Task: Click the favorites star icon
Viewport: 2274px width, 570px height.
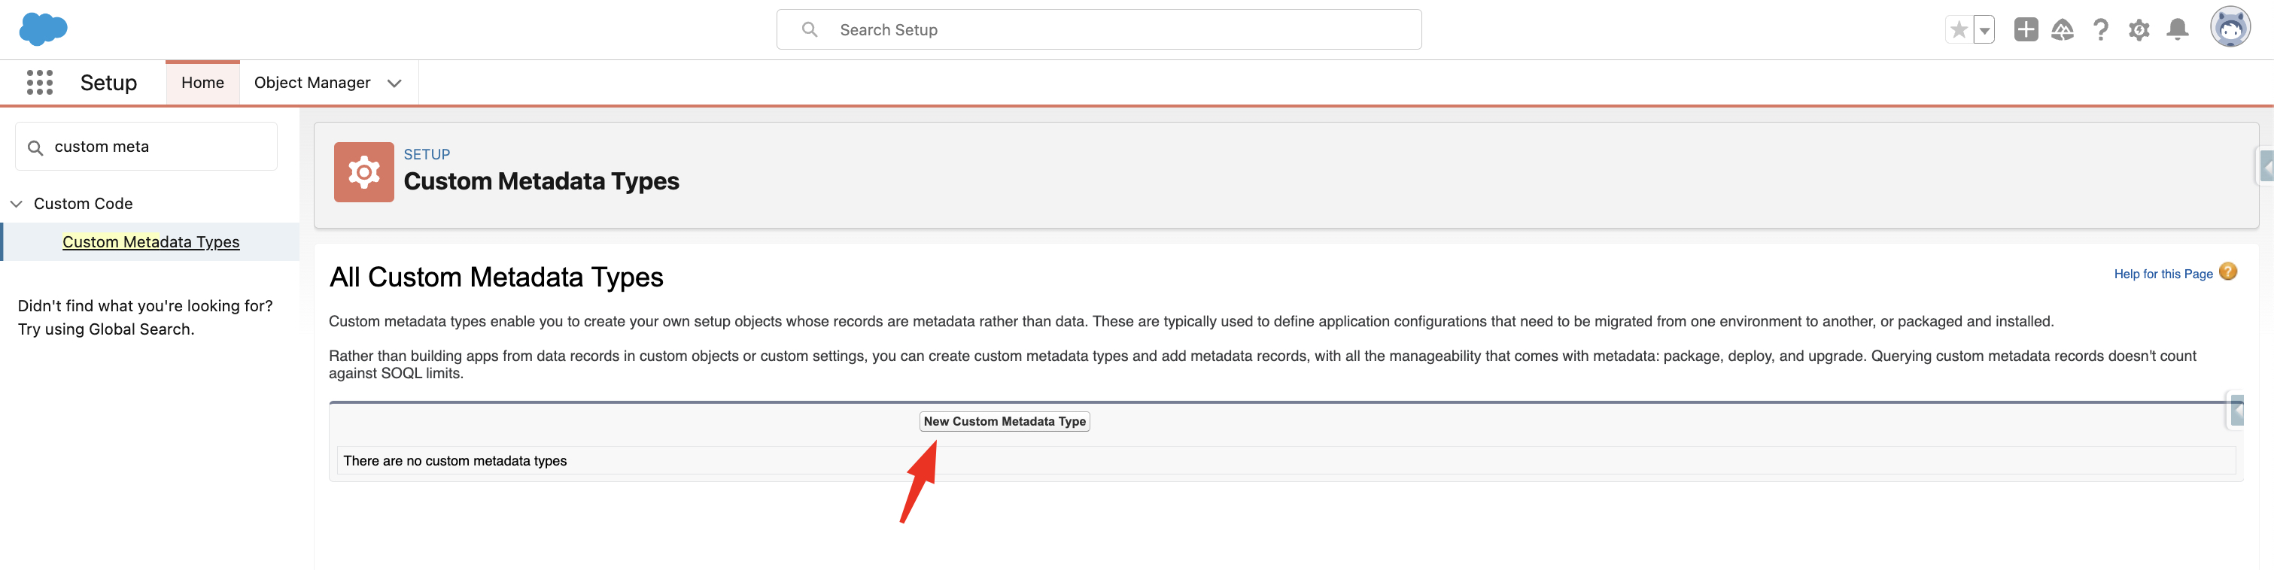Action: click(x=1959, y=30)
